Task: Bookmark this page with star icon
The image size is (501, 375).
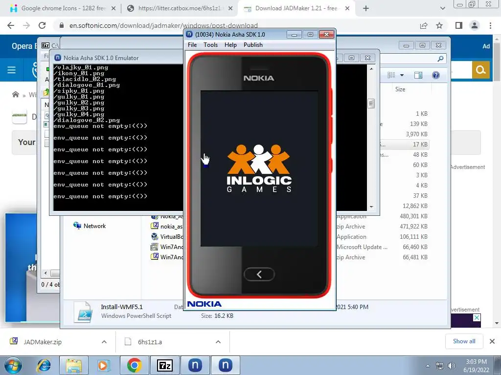Action: coord(439,25)
